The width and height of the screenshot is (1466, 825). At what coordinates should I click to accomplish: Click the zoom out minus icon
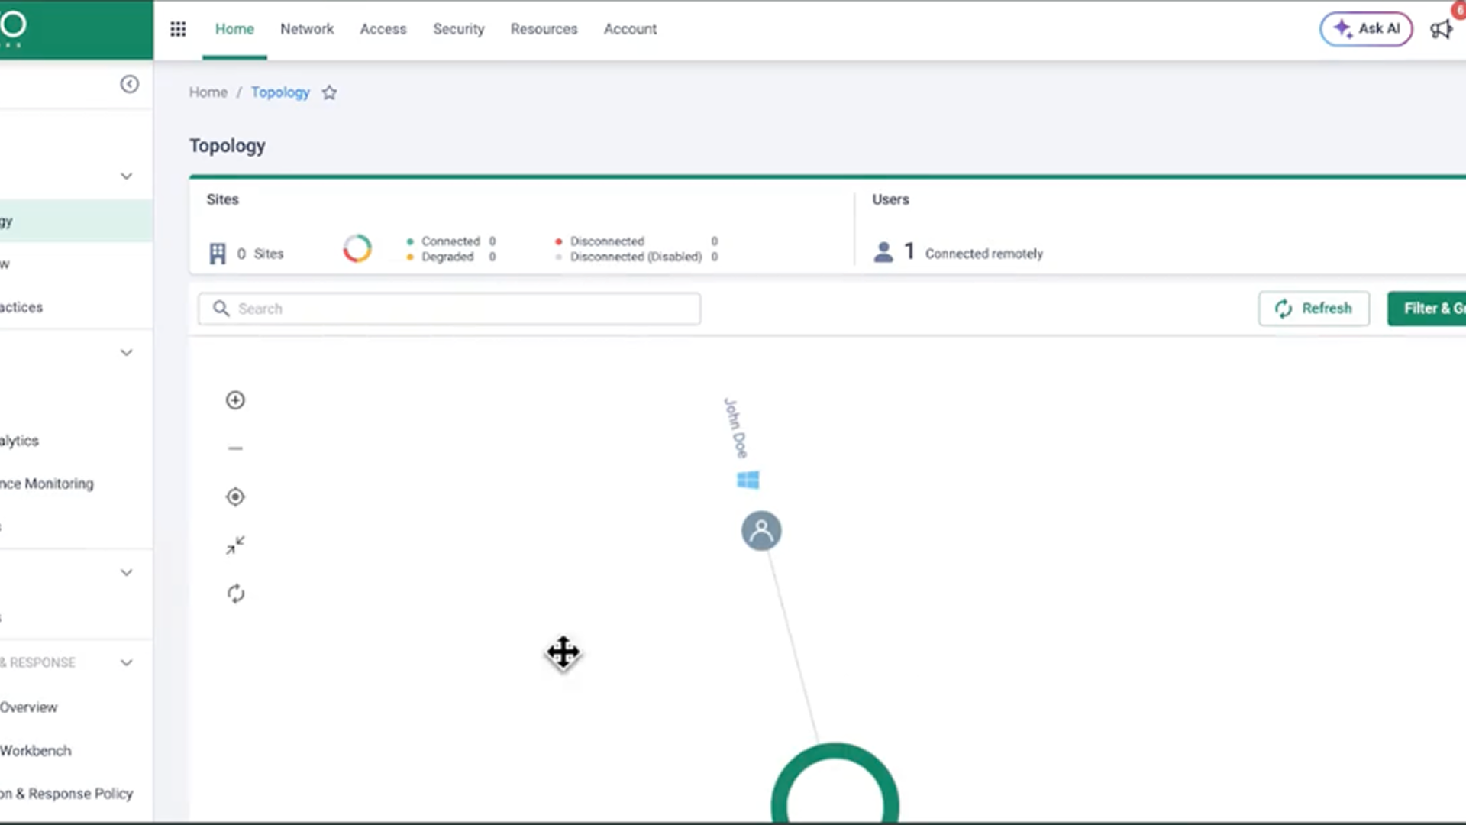(x=235, y=448)
